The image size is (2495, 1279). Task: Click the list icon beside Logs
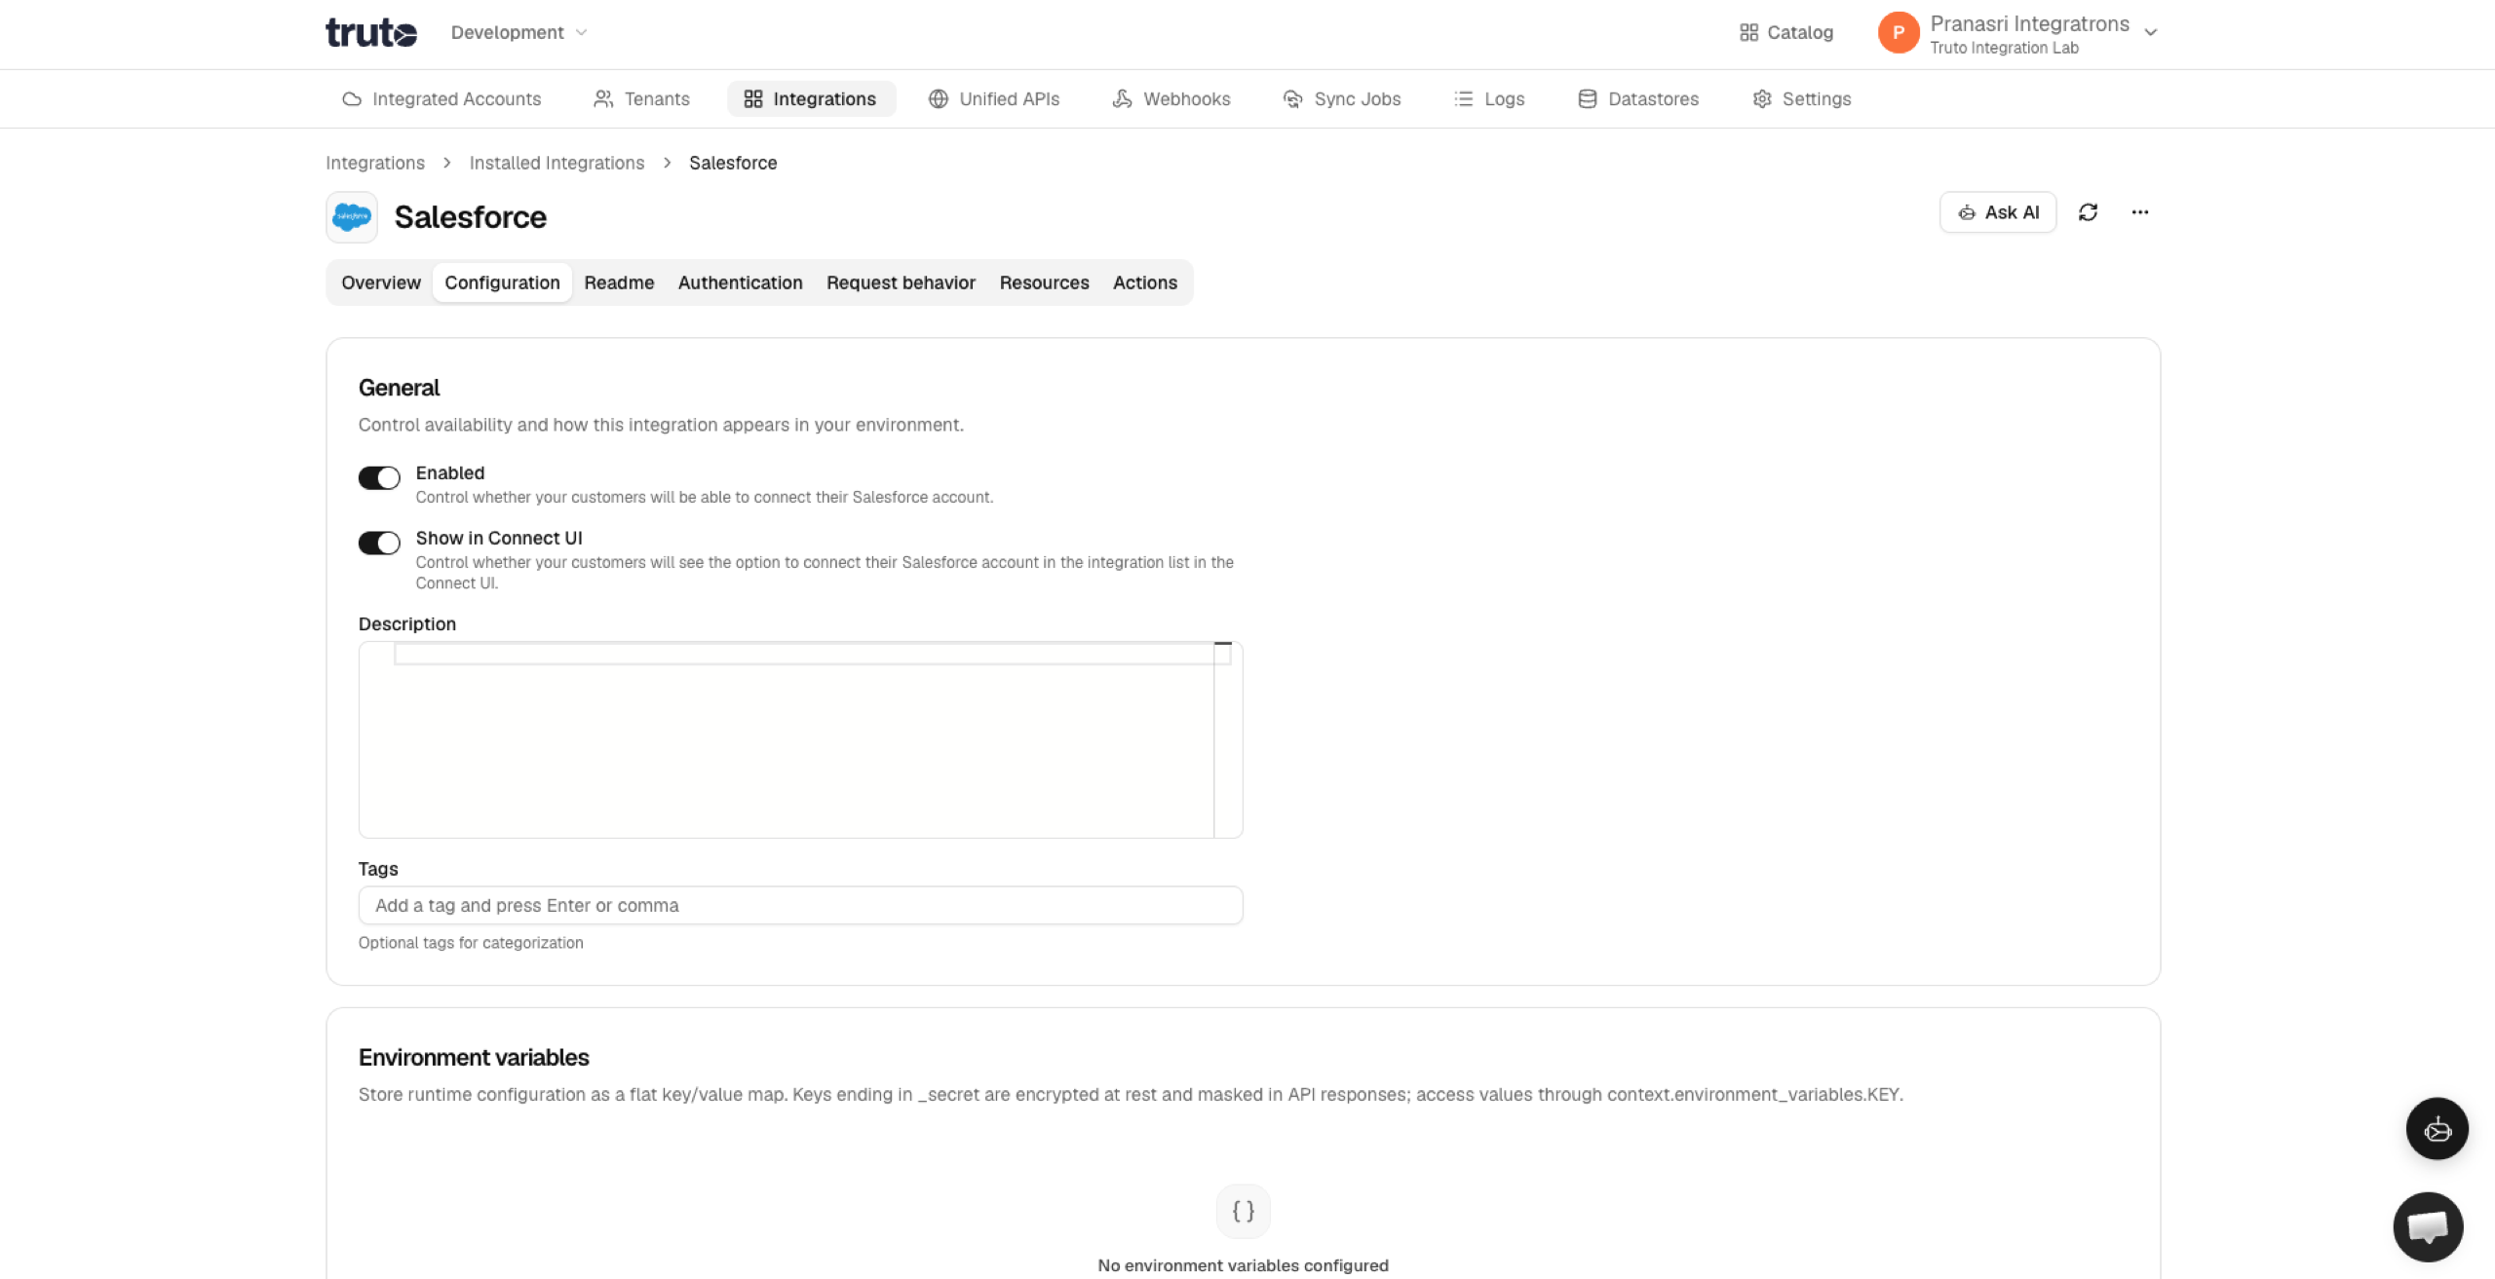(x=1463, y=98)
